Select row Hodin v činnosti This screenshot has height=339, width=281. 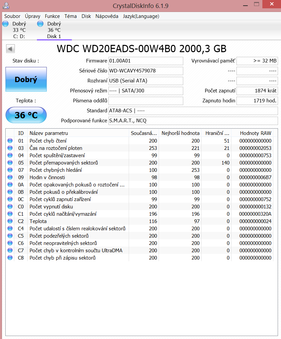[x=140, y=177]
